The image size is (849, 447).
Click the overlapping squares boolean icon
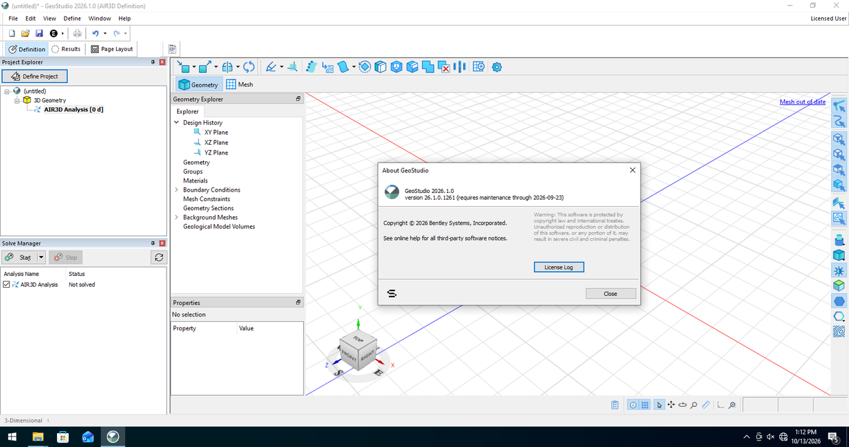tap(428, 66)
